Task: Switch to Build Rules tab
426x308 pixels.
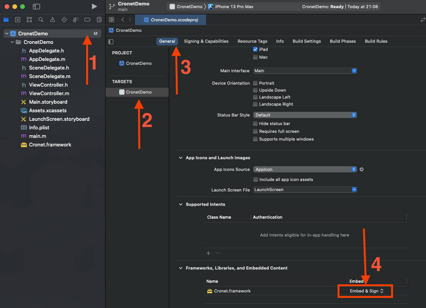Action: pyautogui.click(x=376, y=41)
